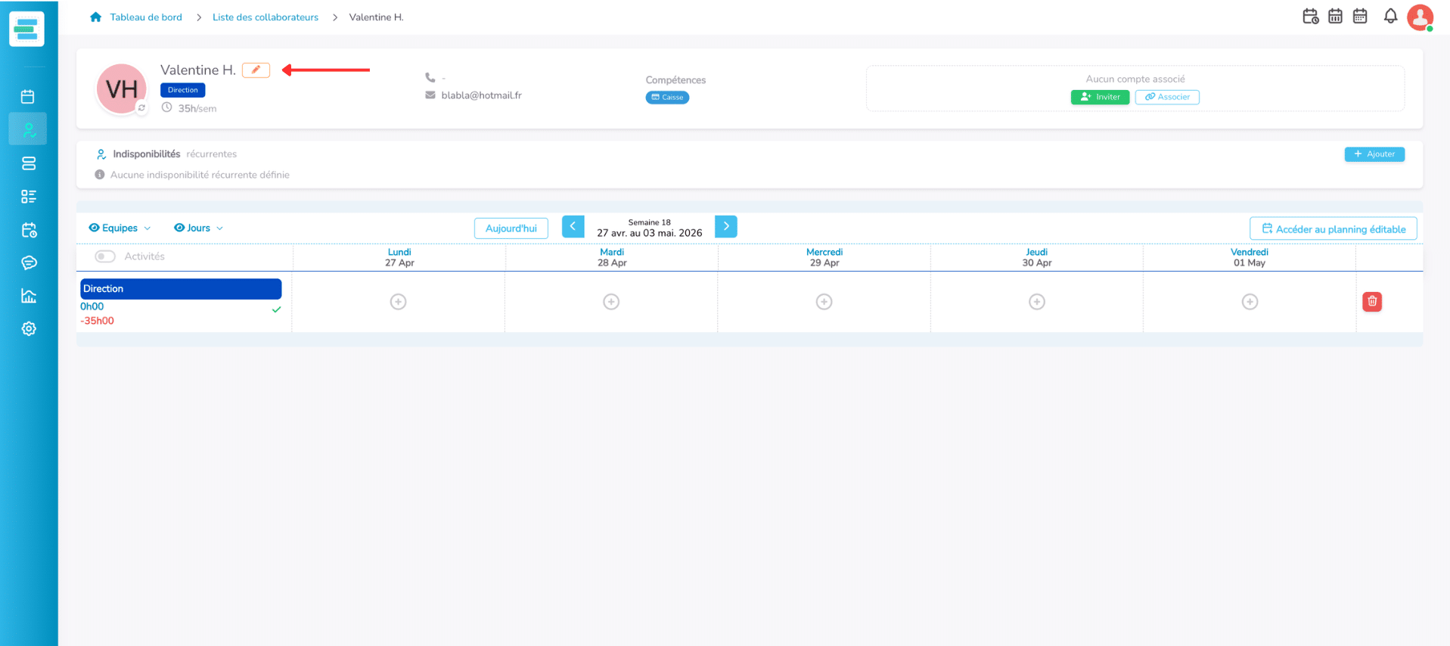Expand the Jours visibility dropdown
The width and height of the screenshot is (1450, 646).
click(198, 228)
